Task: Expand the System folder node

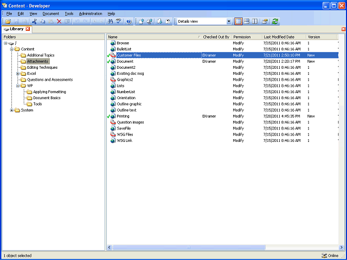Action: [x=12, y=110]
